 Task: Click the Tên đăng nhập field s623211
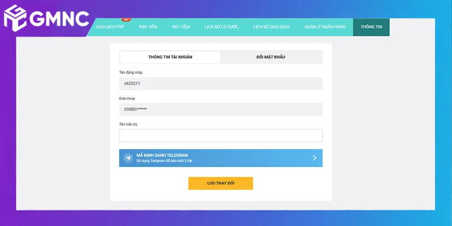coord(220,84)
